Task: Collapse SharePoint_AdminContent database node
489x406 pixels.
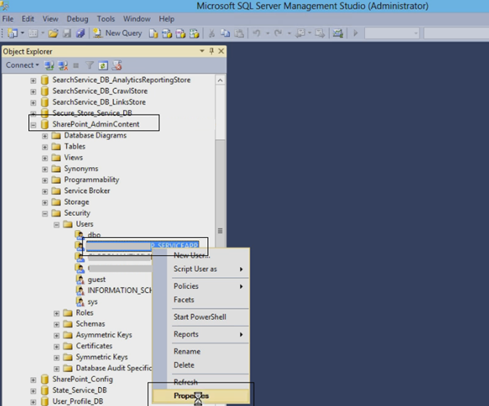Action: (x=33, y=125)
